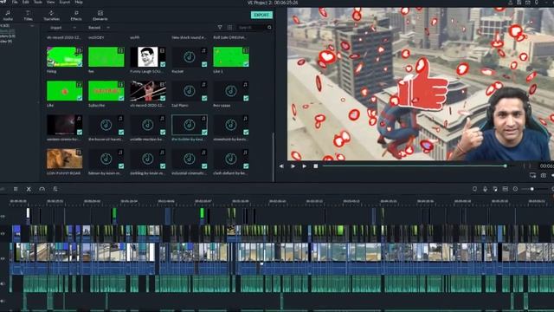Open the audio mixer icon
The height and width of the screenshot is (312, 554).
(495, 189)
